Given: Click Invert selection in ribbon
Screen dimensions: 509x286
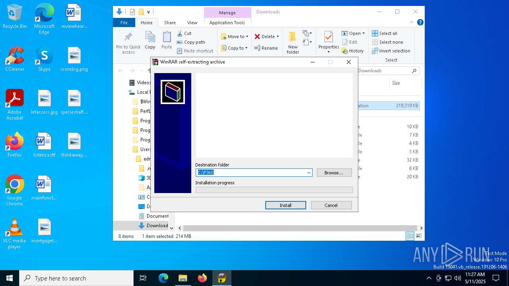Looking at the screenshot, I should (391, 51).
